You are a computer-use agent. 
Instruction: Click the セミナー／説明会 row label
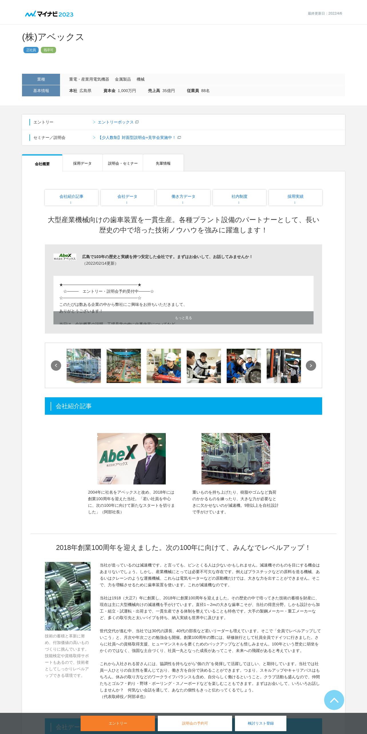pos(49,137)
